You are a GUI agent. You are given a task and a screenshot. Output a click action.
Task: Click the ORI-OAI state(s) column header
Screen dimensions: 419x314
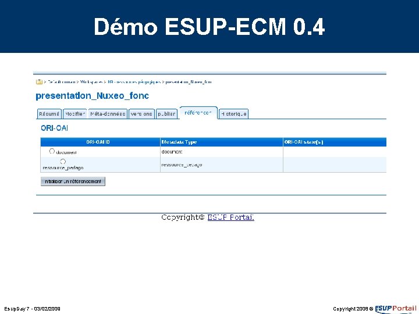coord(335,142)
